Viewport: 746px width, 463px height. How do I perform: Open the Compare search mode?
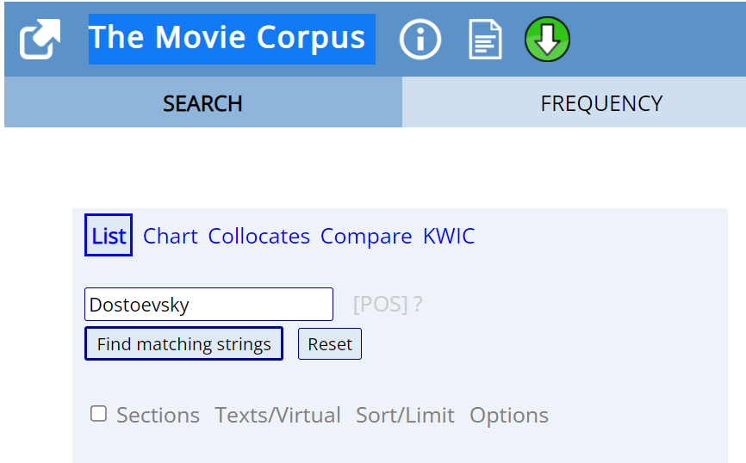click(366, 236)
